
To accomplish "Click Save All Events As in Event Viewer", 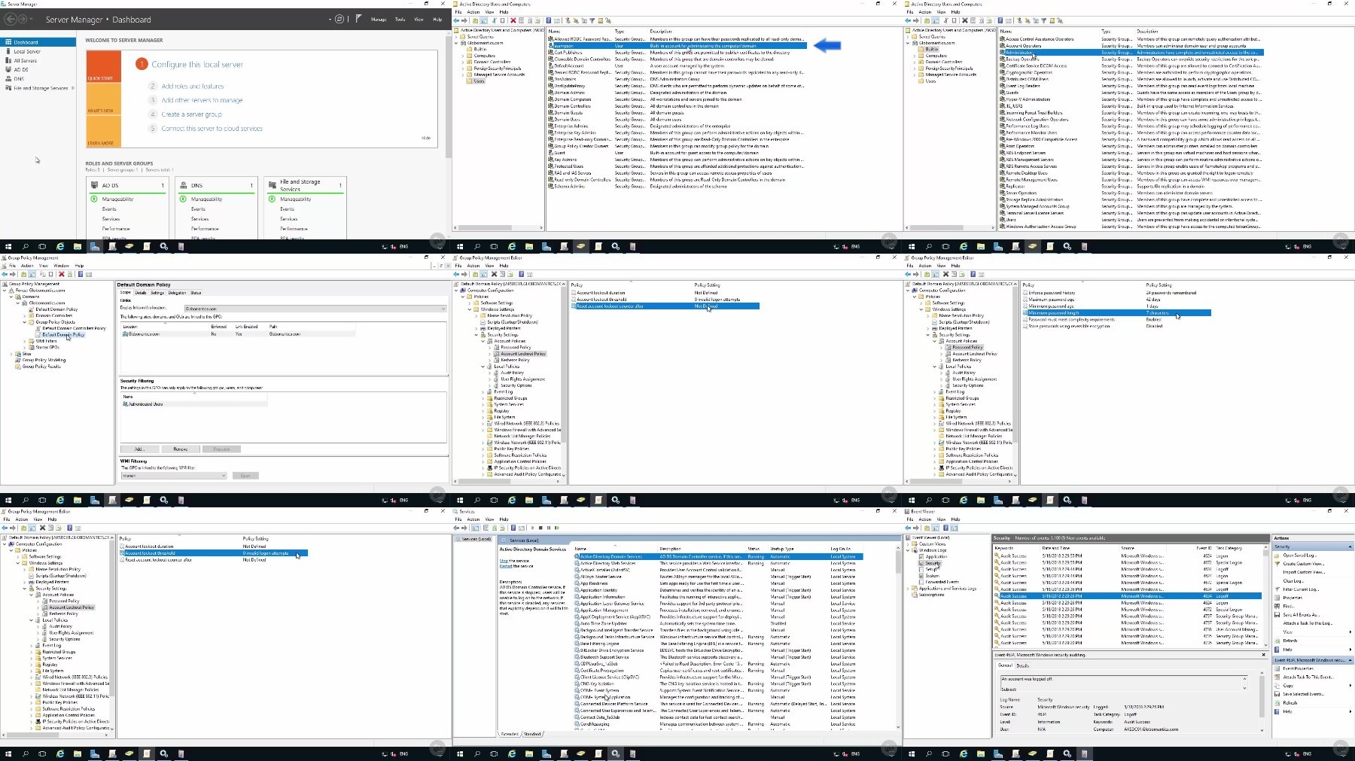I will coord(1299,614).
